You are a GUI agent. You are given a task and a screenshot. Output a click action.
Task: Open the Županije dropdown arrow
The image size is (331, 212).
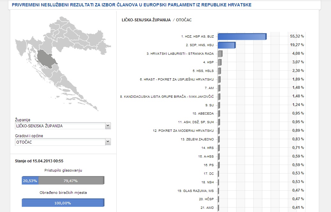108,126
